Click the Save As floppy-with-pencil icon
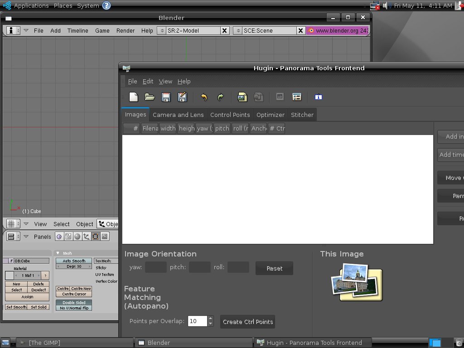Screen dimensions: 464x348 point(182,97)
